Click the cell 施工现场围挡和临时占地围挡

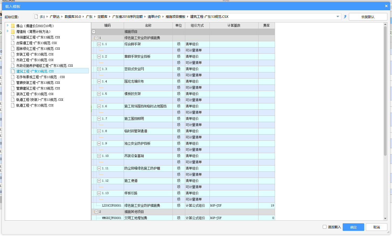pos(148,106)
